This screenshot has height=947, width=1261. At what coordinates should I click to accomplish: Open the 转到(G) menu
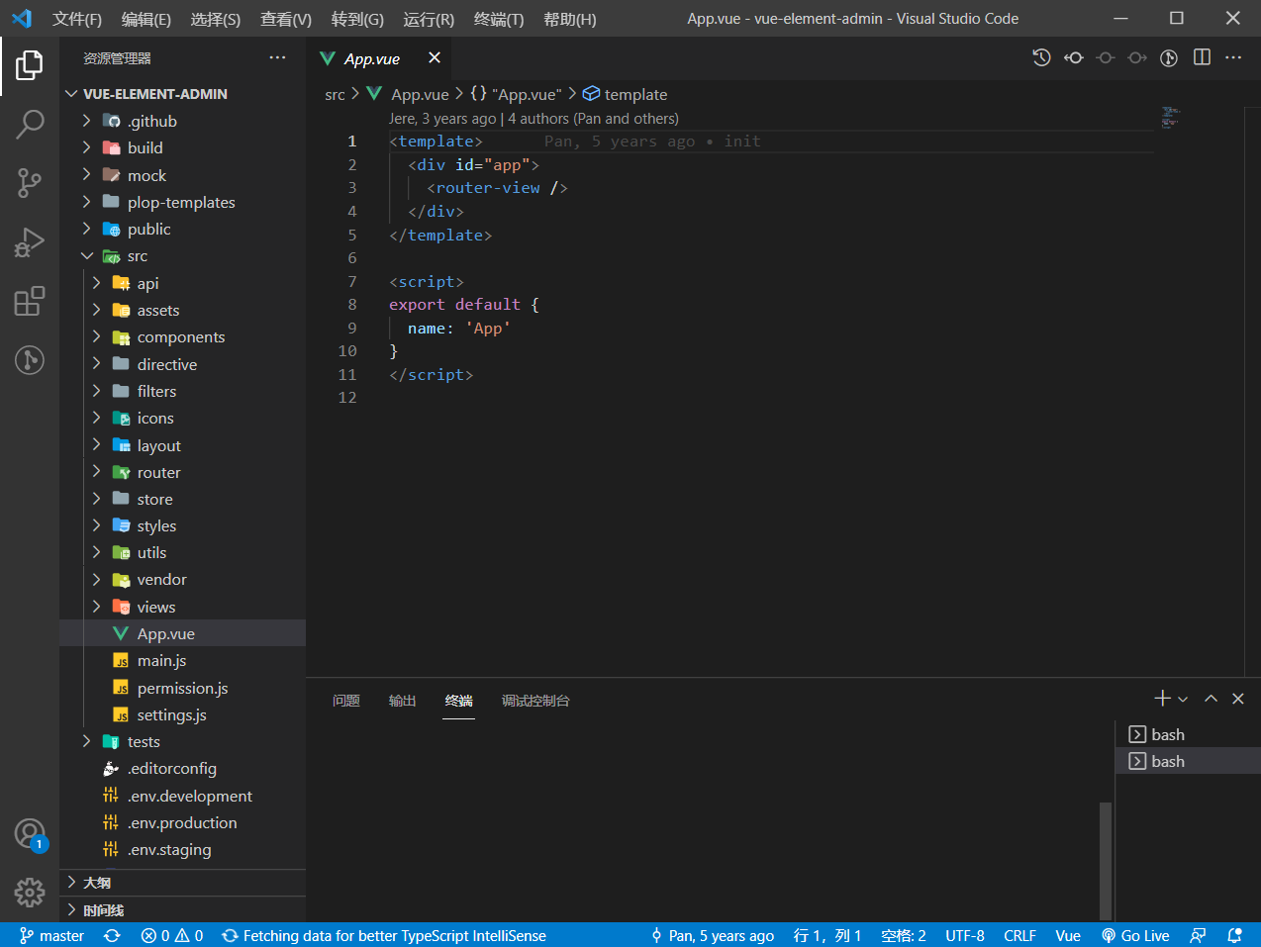click(357, 19)
